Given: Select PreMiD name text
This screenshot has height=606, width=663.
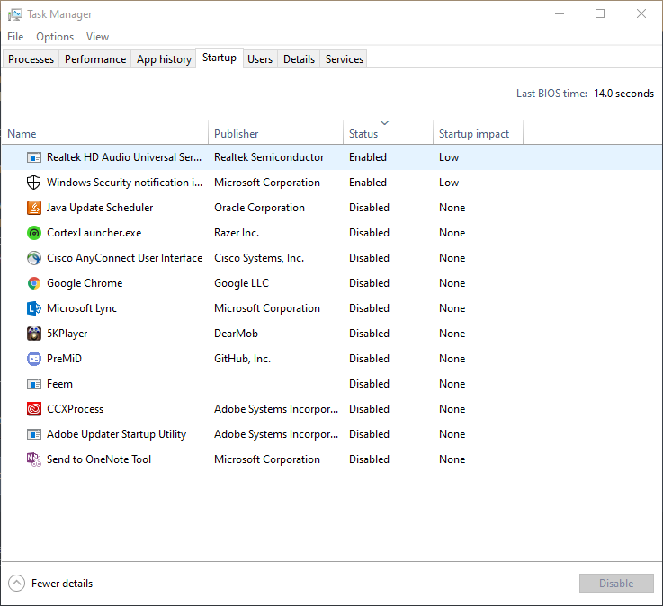Looking at the screenshot, I should tap(64, 359).
